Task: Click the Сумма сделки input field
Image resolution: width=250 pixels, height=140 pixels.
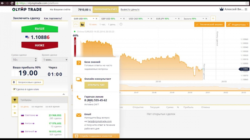Action: tap(23, 60)
